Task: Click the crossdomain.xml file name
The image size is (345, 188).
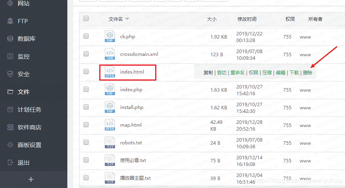Action: (x=139, y=54)
